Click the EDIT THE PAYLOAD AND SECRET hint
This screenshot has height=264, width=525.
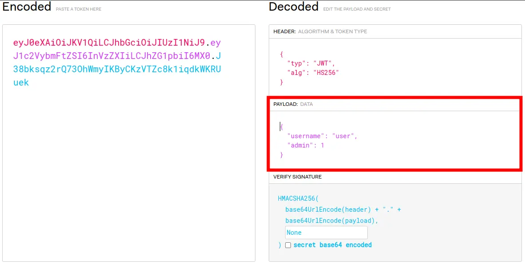pyautogui.click(x=357, y=9)
